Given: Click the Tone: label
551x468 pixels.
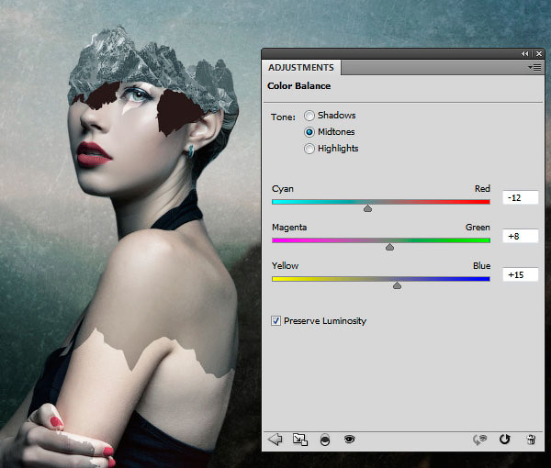Looking at the screenshot, I should coord(283,117).
